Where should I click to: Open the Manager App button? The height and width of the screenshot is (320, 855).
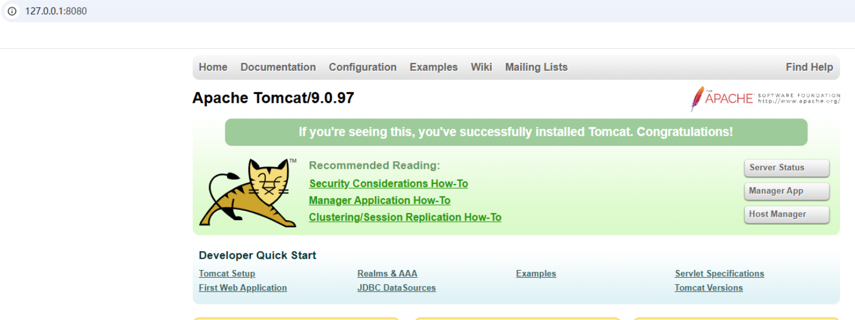tap(787, 191)
